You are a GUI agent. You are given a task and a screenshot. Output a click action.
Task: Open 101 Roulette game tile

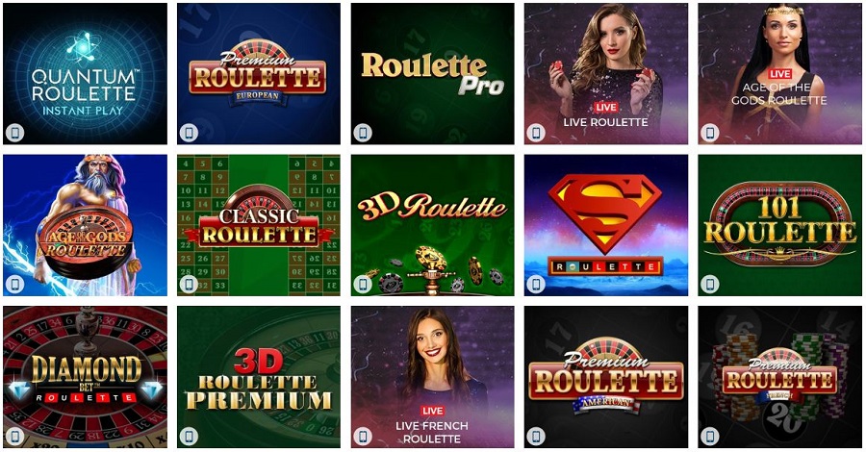click(779, 225)
